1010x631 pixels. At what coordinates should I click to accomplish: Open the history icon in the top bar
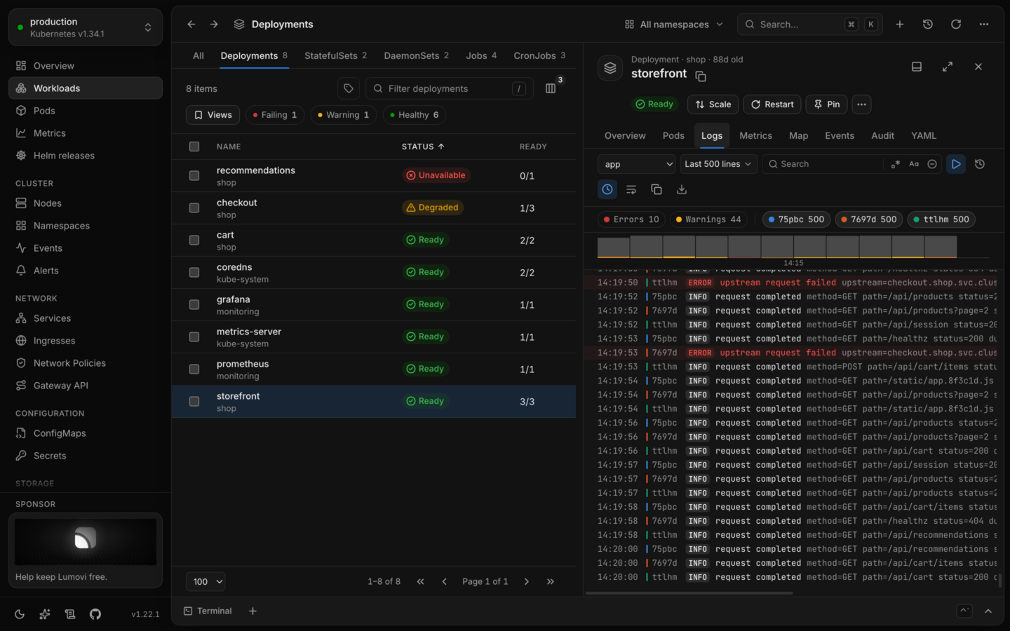[x=928, y=25]
